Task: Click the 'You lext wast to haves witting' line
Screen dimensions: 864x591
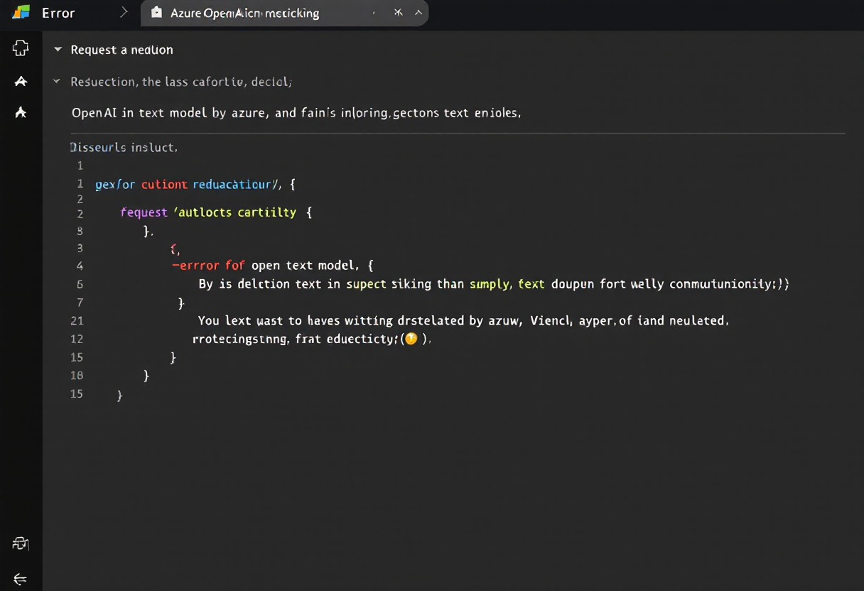Action: 463,321
